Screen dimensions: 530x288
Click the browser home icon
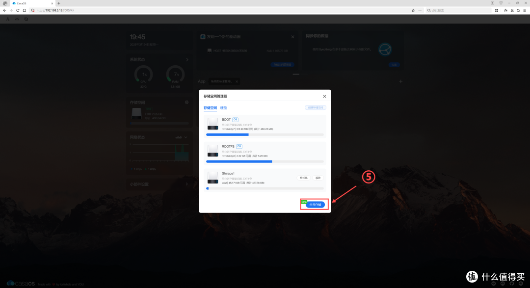(x=25, y=10)
